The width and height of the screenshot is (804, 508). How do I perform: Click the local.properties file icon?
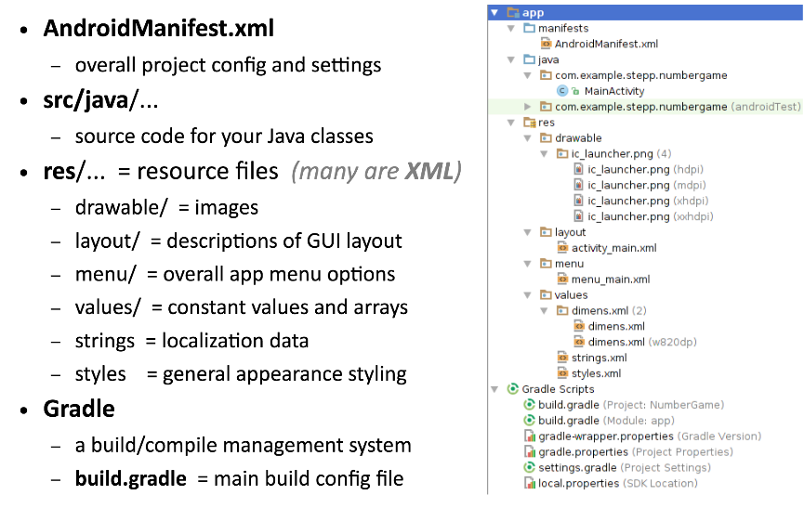point(530,483)
